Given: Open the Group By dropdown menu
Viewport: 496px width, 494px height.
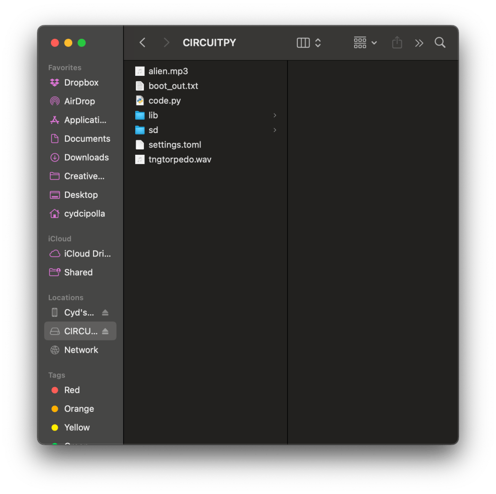Looking at the screenshot, I should (365, 43).
